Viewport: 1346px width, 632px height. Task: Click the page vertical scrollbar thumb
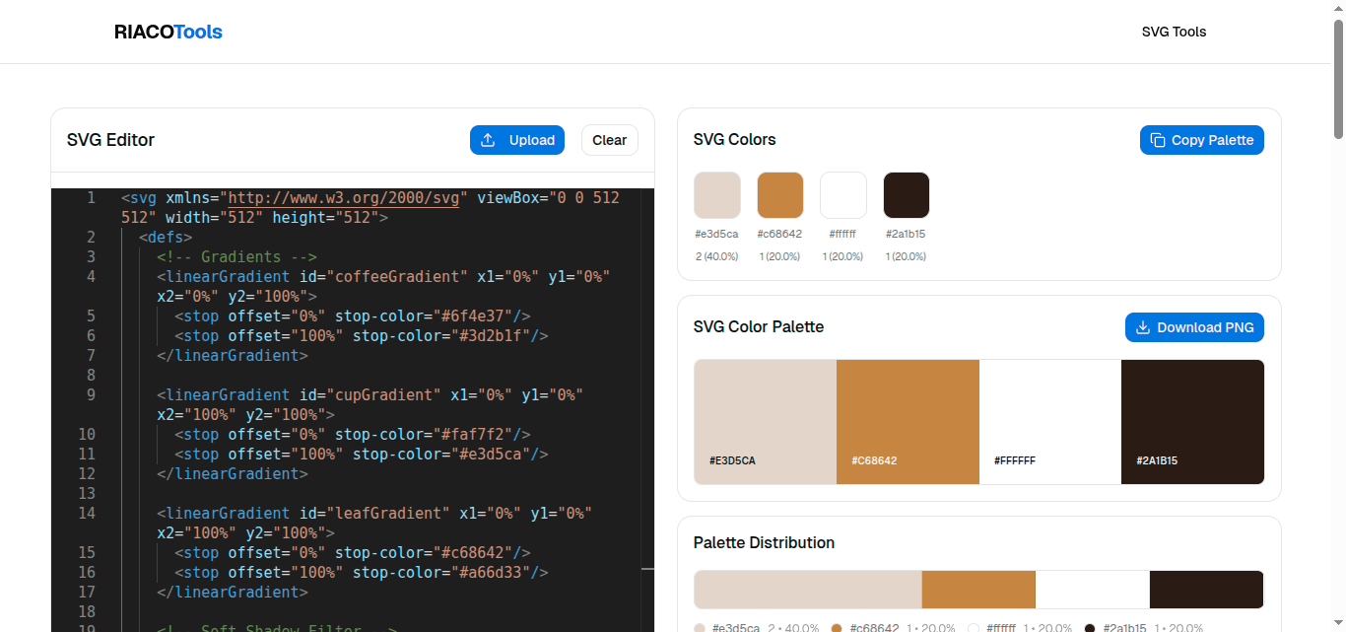pos(1338,79)
